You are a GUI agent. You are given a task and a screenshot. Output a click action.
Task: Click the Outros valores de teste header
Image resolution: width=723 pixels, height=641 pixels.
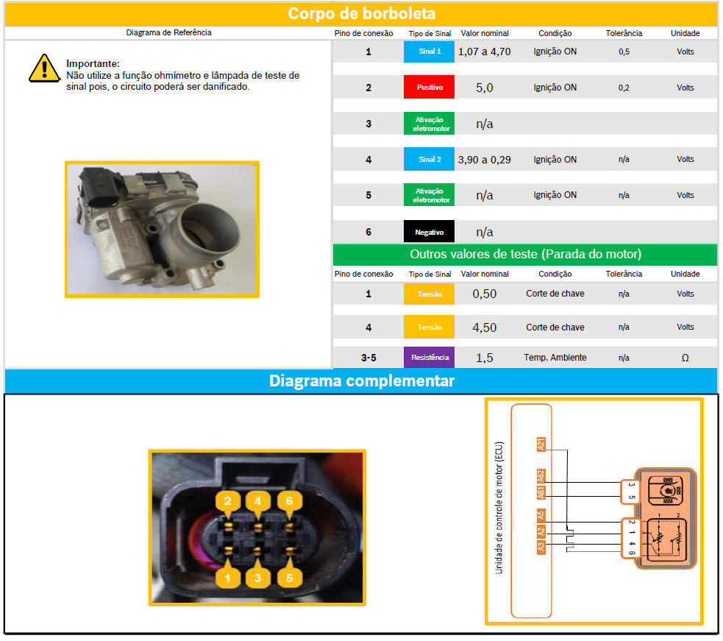pos(524,255)
